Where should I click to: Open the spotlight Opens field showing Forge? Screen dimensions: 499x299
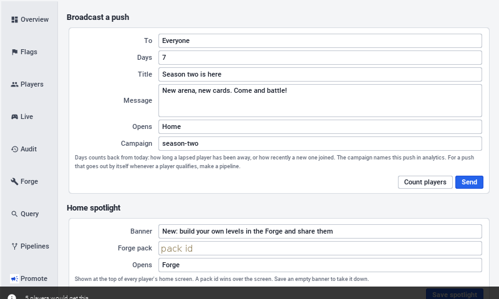[320, 265]
